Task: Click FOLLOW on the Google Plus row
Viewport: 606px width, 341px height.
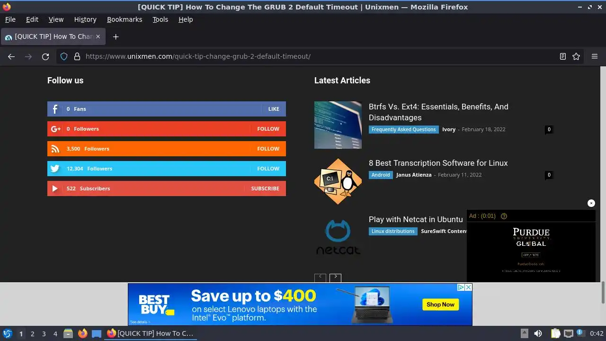Action: pos(268,129)
